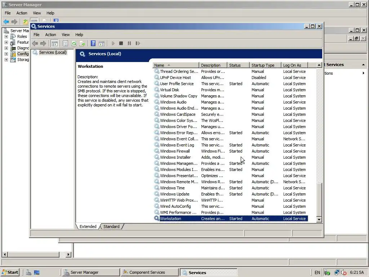Click the EN language indicator
The width and height of the screenshot is (369, 277).
pyautogui.click(x=317, y=272)
